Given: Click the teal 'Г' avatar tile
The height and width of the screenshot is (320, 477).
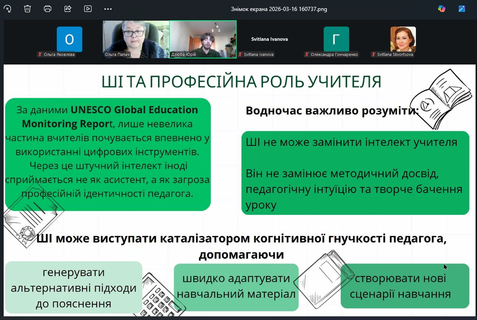Looking at the screenshot, I should (336, 39).
